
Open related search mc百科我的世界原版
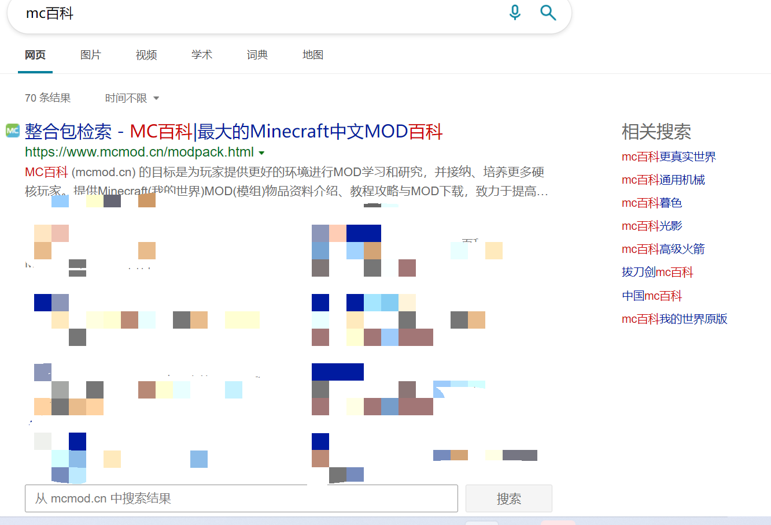674,319
